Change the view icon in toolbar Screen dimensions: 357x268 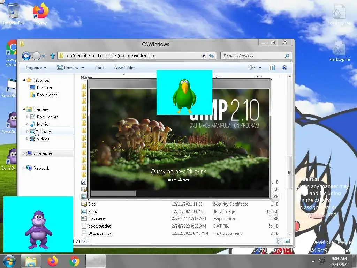click(x=252, y=68)
